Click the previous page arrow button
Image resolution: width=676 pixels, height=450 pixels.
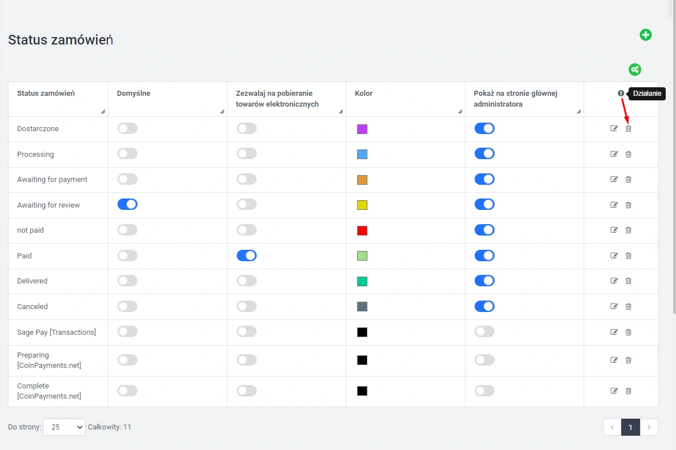pos(612,427)
